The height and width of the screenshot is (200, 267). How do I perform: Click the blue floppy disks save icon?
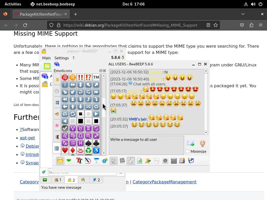(191, 161)
